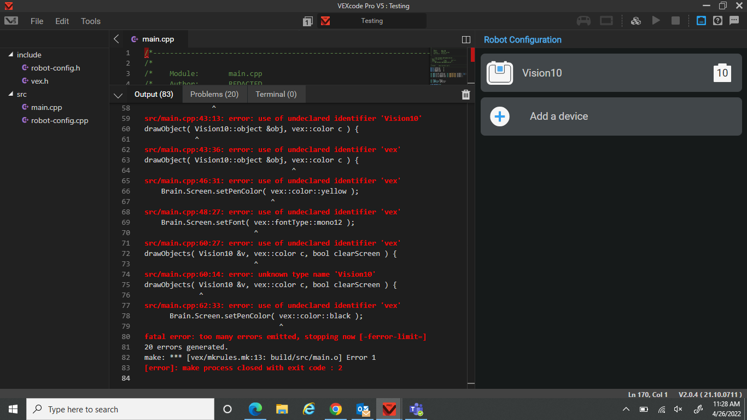Open the Edit menu

62,21
